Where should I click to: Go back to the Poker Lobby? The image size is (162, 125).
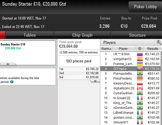[x=145, y=7]
